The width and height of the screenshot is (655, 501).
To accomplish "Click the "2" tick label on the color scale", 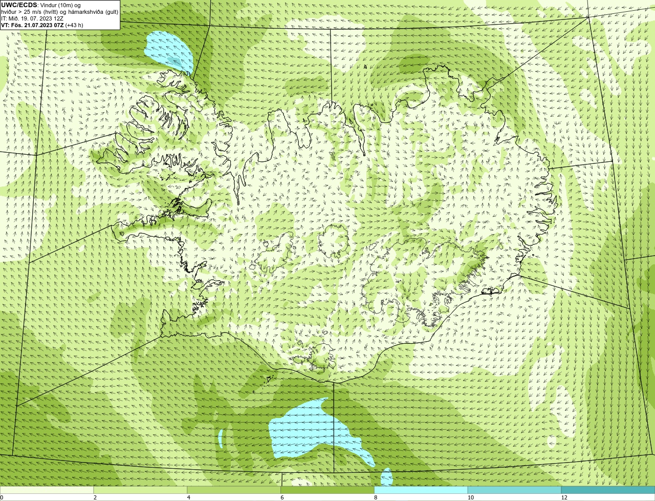I will coord(95,497).
